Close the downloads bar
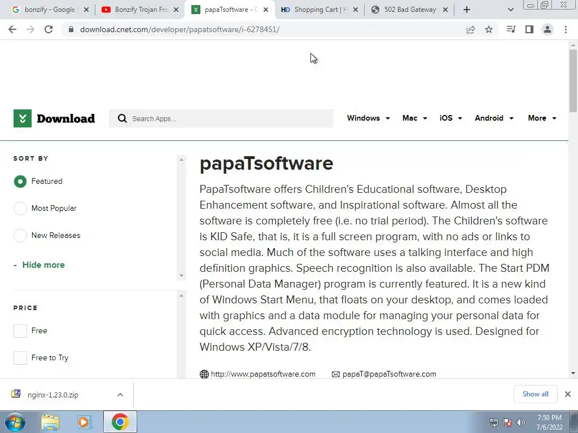 pos(568,394)
